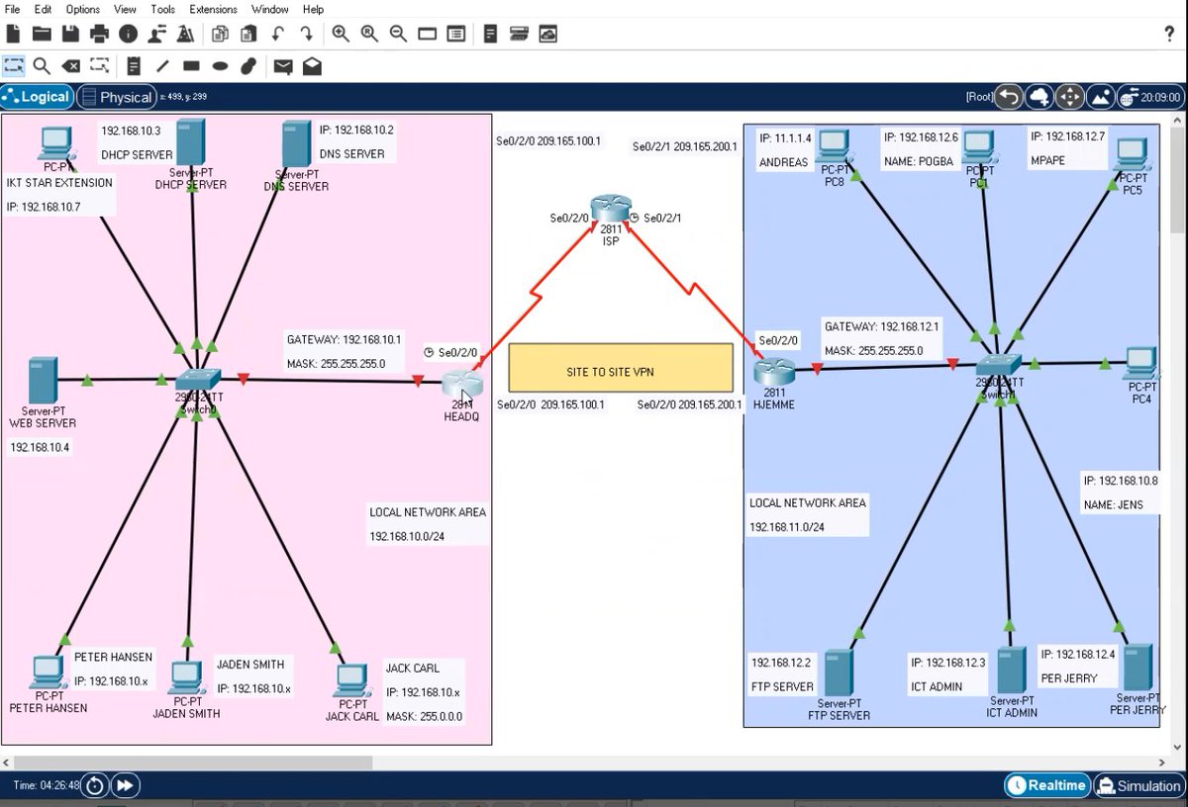Open the Activity Wizard

point(184,33)
